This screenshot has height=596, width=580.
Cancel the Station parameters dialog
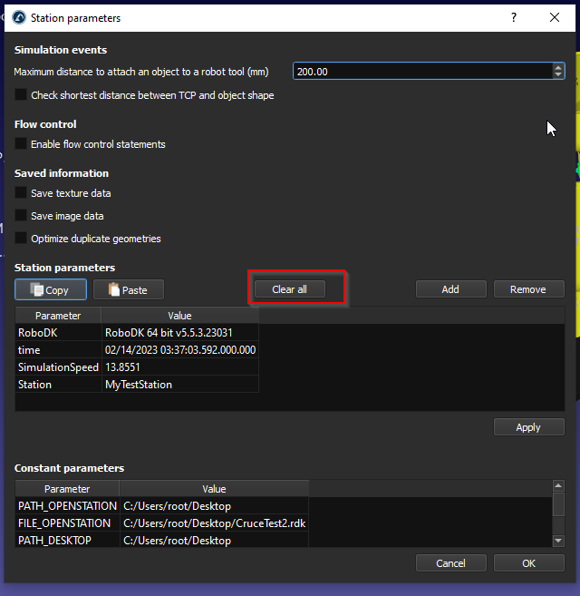[x=450, y=563]
